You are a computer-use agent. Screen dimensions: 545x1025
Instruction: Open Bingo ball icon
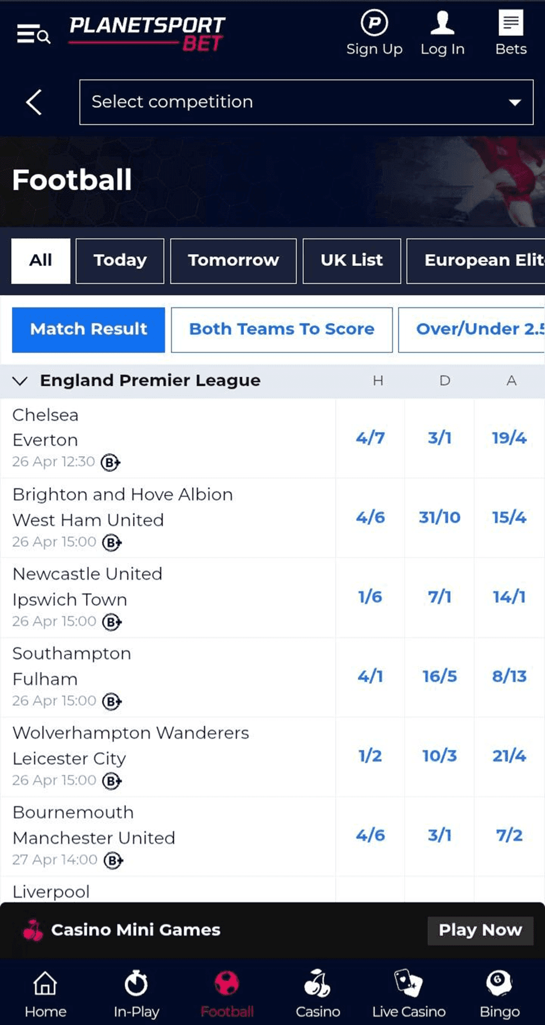coord(499,983)
